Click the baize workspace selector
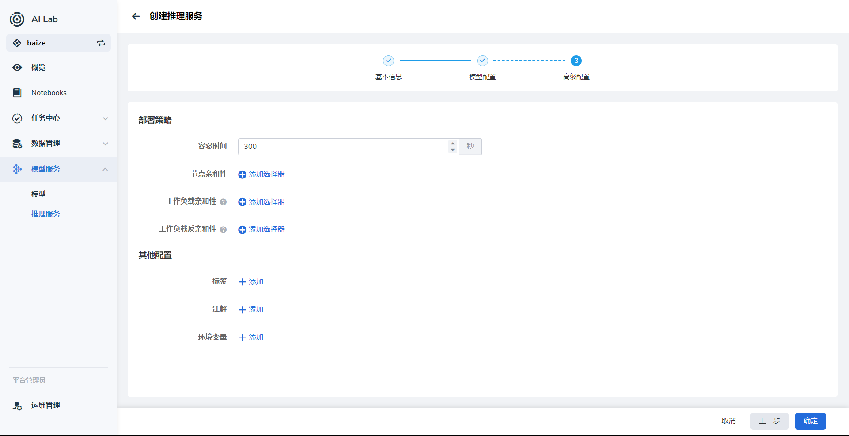 (x=58, y=43)
